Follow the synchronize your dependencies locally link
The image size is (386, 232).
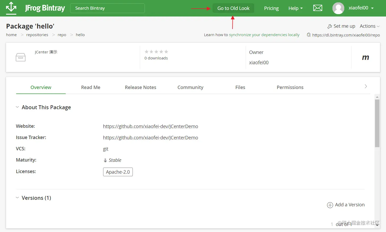pos(264,35)
